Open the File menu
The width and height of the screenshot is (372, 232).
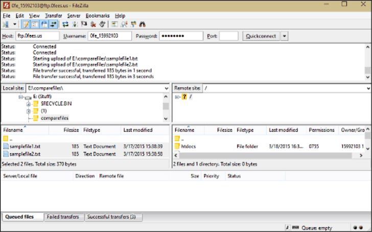click(7, 16)
